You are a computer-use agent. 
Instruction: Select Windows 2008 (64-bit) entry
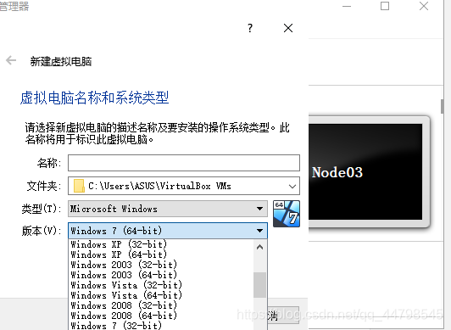coord(124,316)
